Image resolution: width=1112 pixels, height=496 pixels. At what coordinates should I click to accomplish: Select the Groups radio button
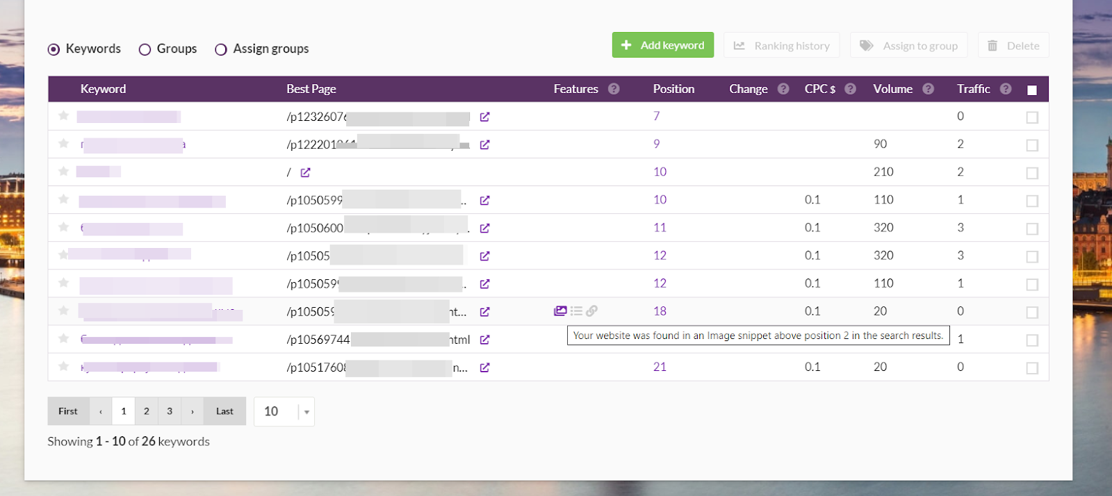145,49
